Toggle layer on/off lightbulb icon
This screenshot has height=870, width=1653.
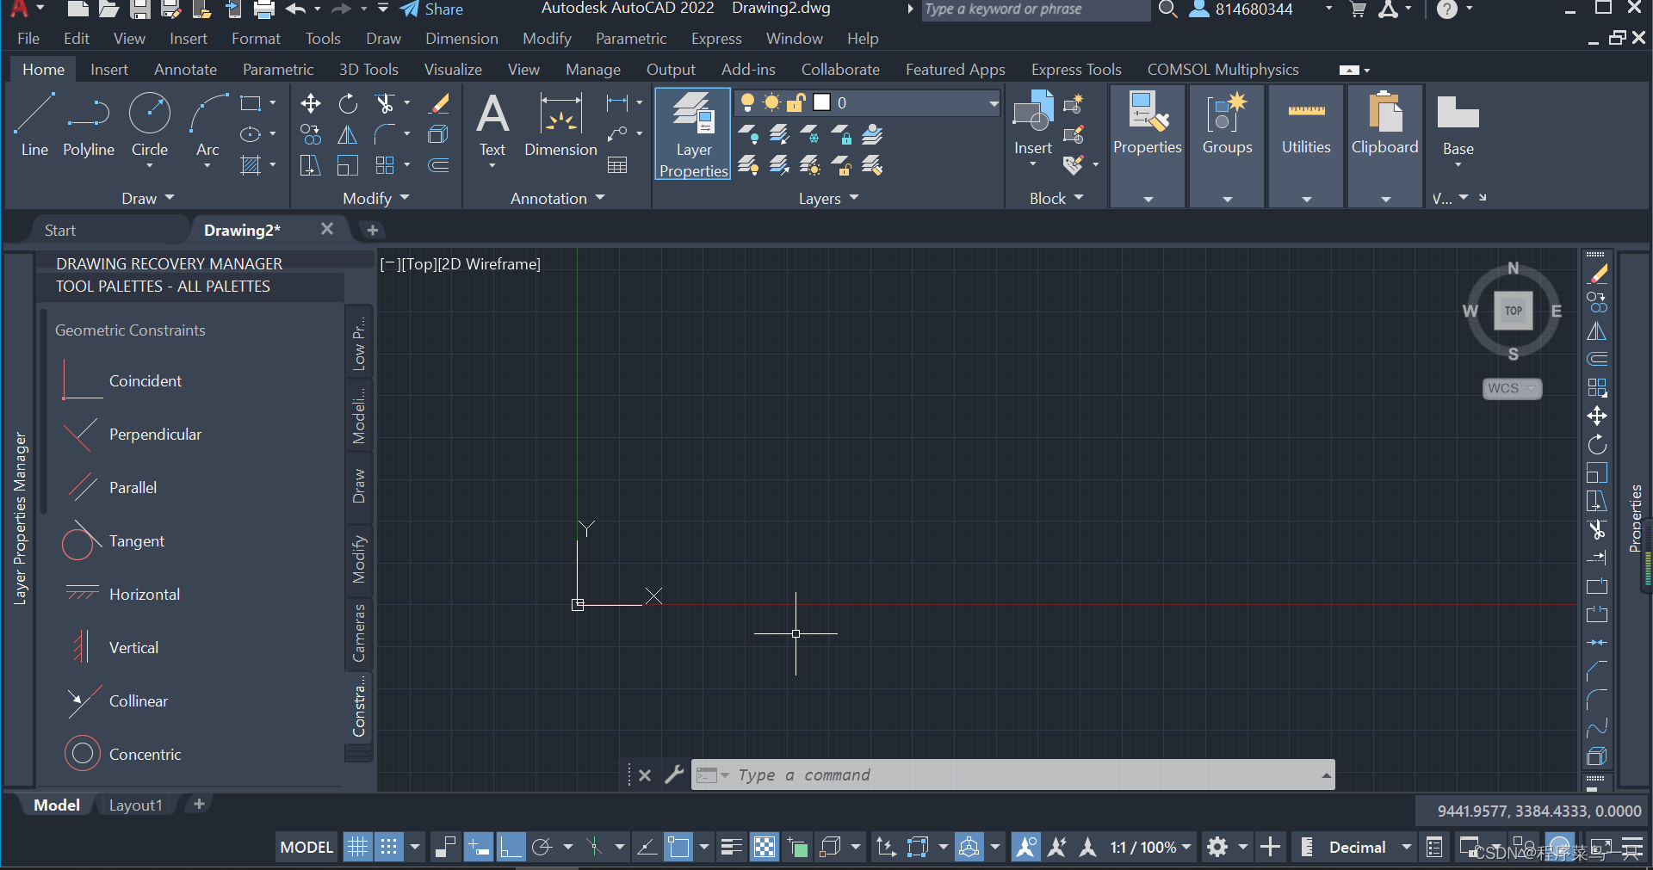[x=747, y=103]
